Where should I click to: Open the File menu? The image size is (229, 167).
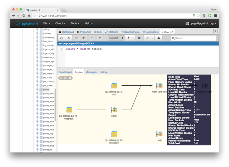pyautogui.click(x=46, y=23)
